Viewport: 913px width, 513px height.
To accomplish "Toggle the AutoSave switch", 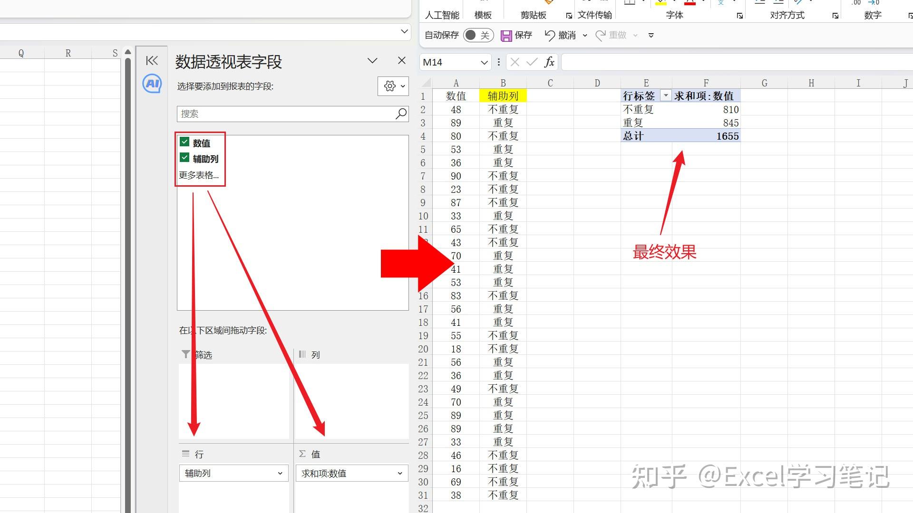I will point(477,35).
